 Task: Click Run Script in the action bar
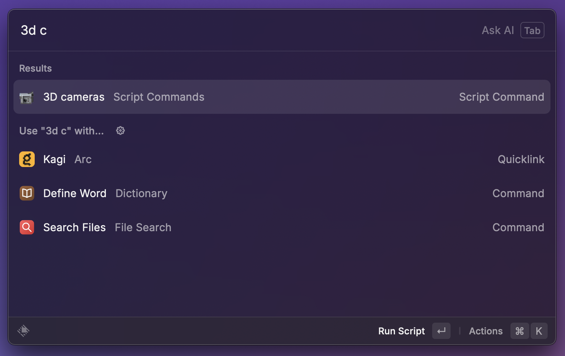click(401, 331)
